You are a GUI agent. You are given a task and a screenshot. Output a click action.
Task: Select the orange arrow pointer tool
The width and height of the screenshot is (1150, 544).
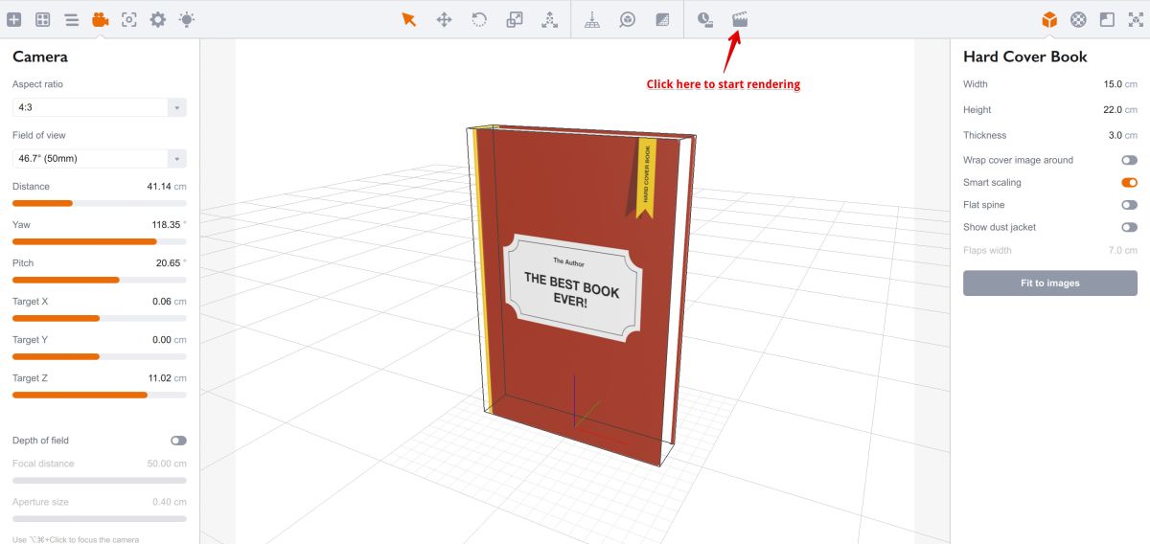[x=409, y=19]
